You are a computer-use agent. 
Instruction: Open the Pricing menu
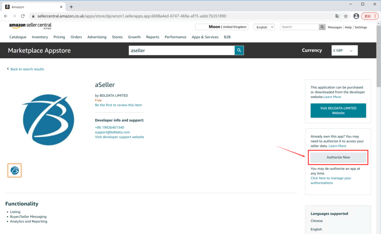[x=59, y=37]
